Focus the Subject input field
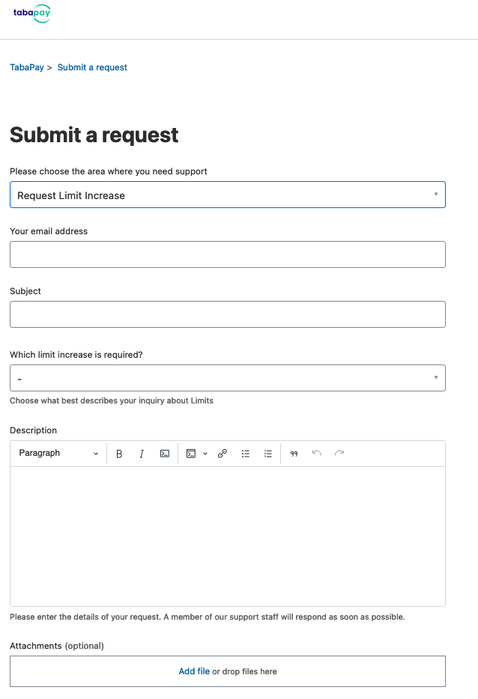 pos(228,314)
